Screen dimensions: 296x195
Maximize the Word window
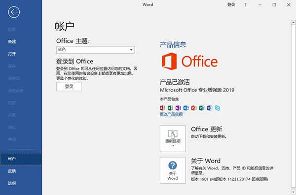274,5
